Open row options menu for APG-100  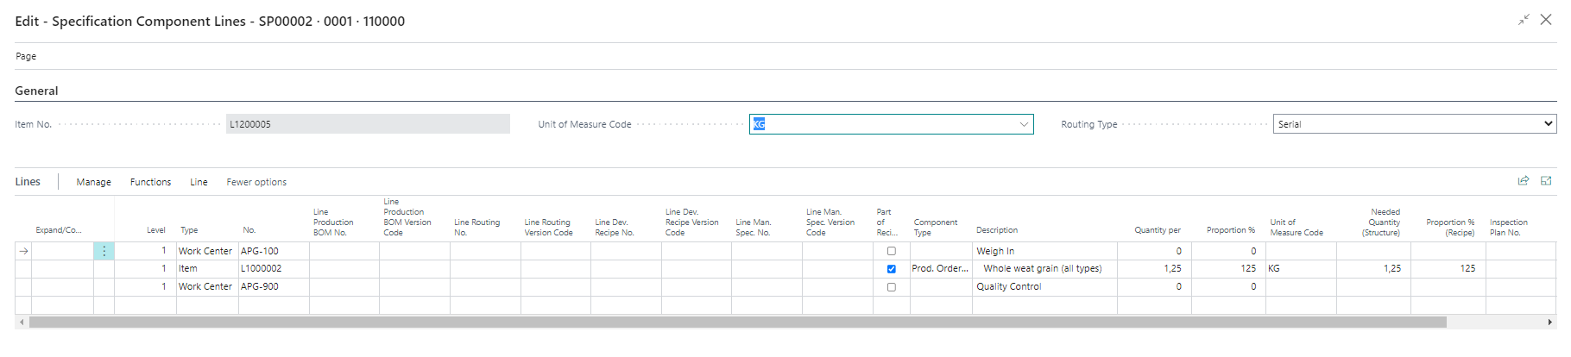[x=104, y=251]
